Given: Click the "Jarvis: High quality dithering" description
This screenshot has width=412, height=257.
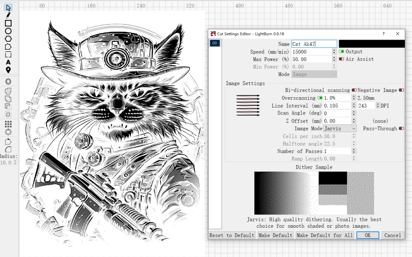Looking at the screenshot, I should (314, 222).
